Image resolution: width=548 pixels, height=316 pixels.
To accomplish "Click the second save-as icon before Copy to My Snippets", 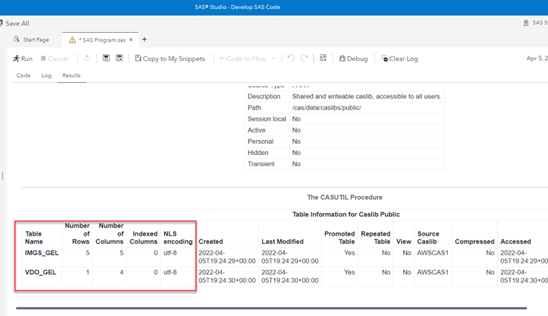I will [119, 58].
